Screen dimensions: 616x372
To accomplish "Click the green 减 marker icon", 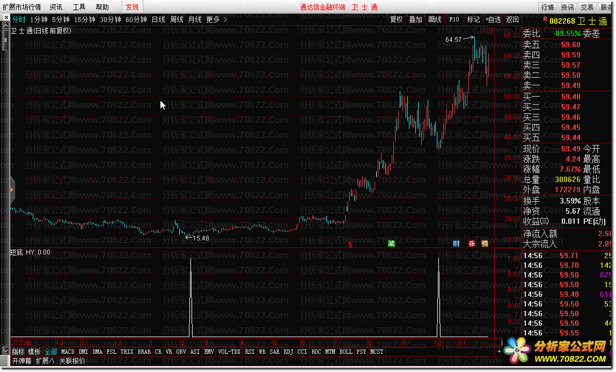I will [391, 244].
